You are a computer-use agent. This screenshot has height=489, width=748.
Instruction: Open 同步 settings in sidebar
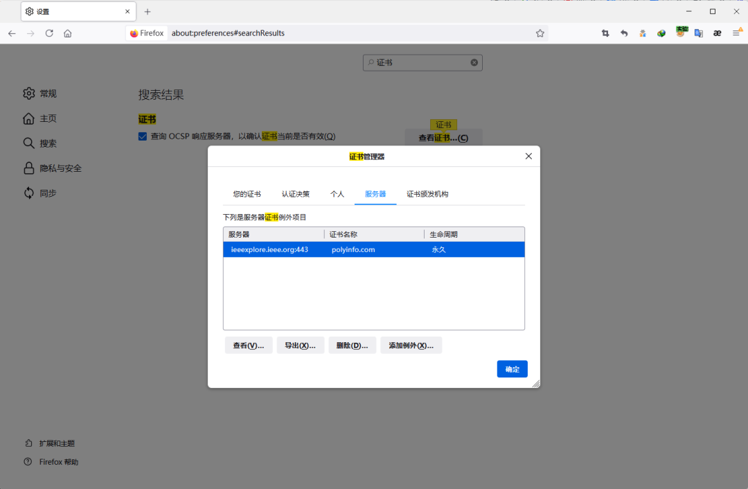[40, 193]
